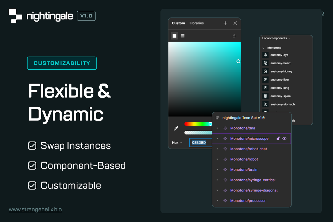Click component icon beside Monotone/processor
The width and height of the screenshot is (333, 222).
coord(225,201)
